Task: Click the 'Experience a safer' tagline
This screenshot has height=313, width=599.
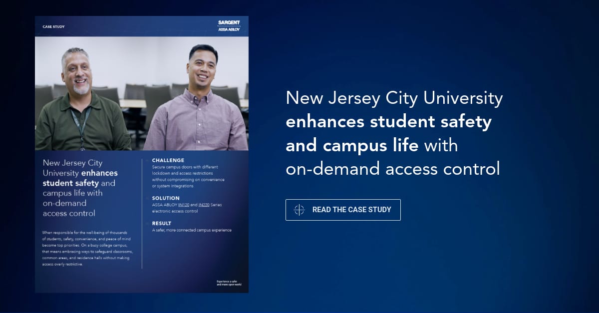Action: click(x=229, y=283)
